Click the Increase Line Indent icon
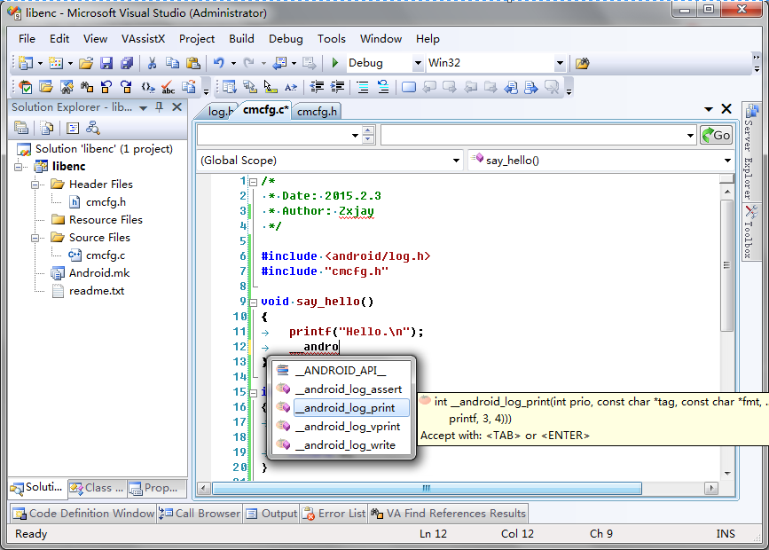The image size is (769, 550). click(337, 87)
